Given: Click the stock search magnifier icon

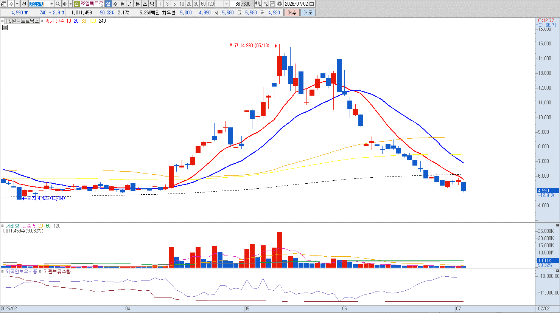Looking at the screenshot, I should point(58,4).
